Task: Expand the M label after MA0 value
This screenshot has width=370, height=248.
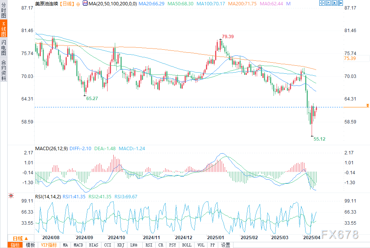Action: tap(288, 3)
